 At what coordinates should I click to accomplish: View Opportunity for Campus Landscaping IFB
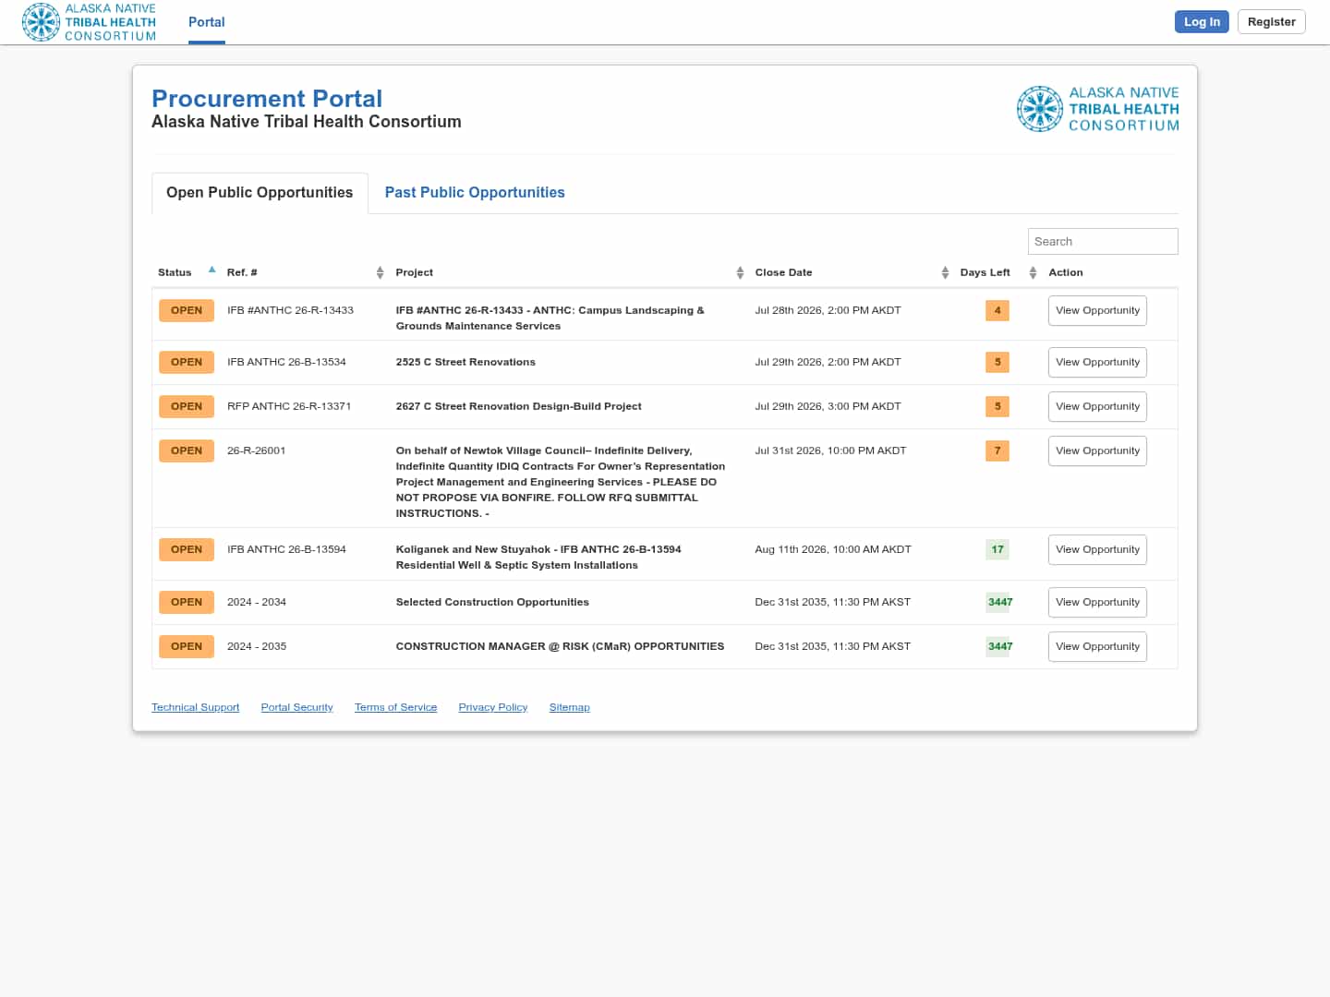tap(1097, 310)
